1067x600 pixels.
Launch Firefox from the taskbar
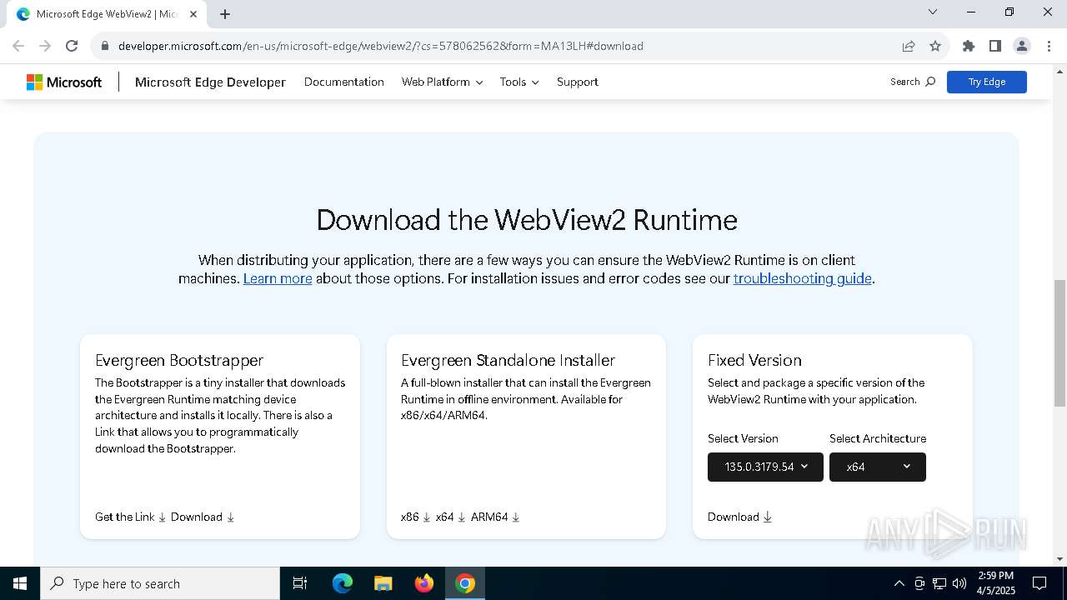424,583
